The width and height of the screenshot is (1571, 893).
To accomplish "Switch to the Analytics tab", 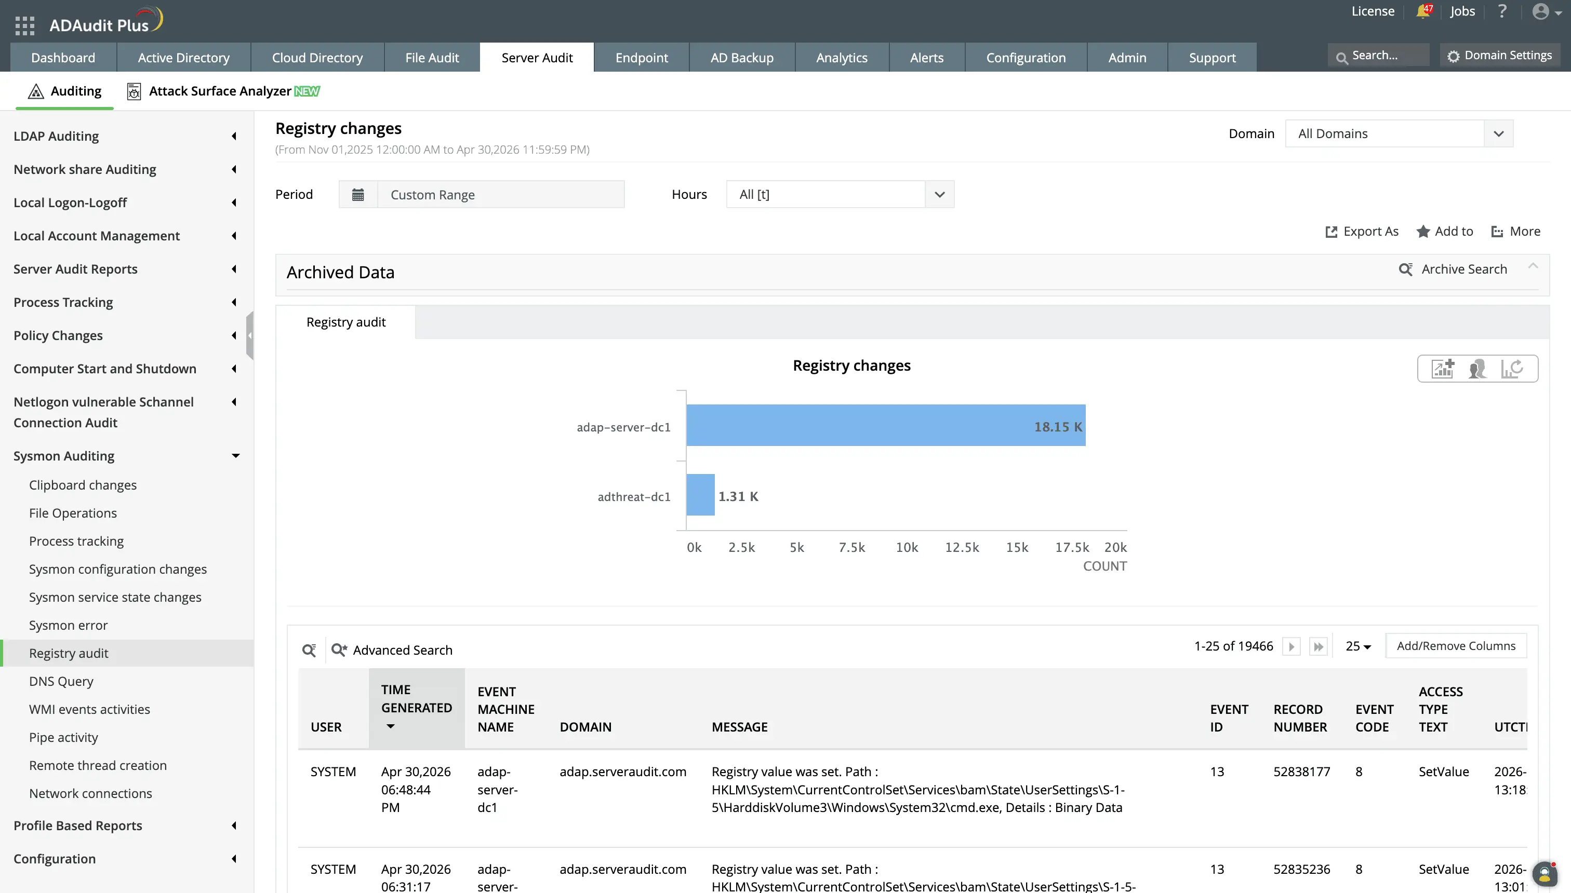I will [x=841, y=58].
